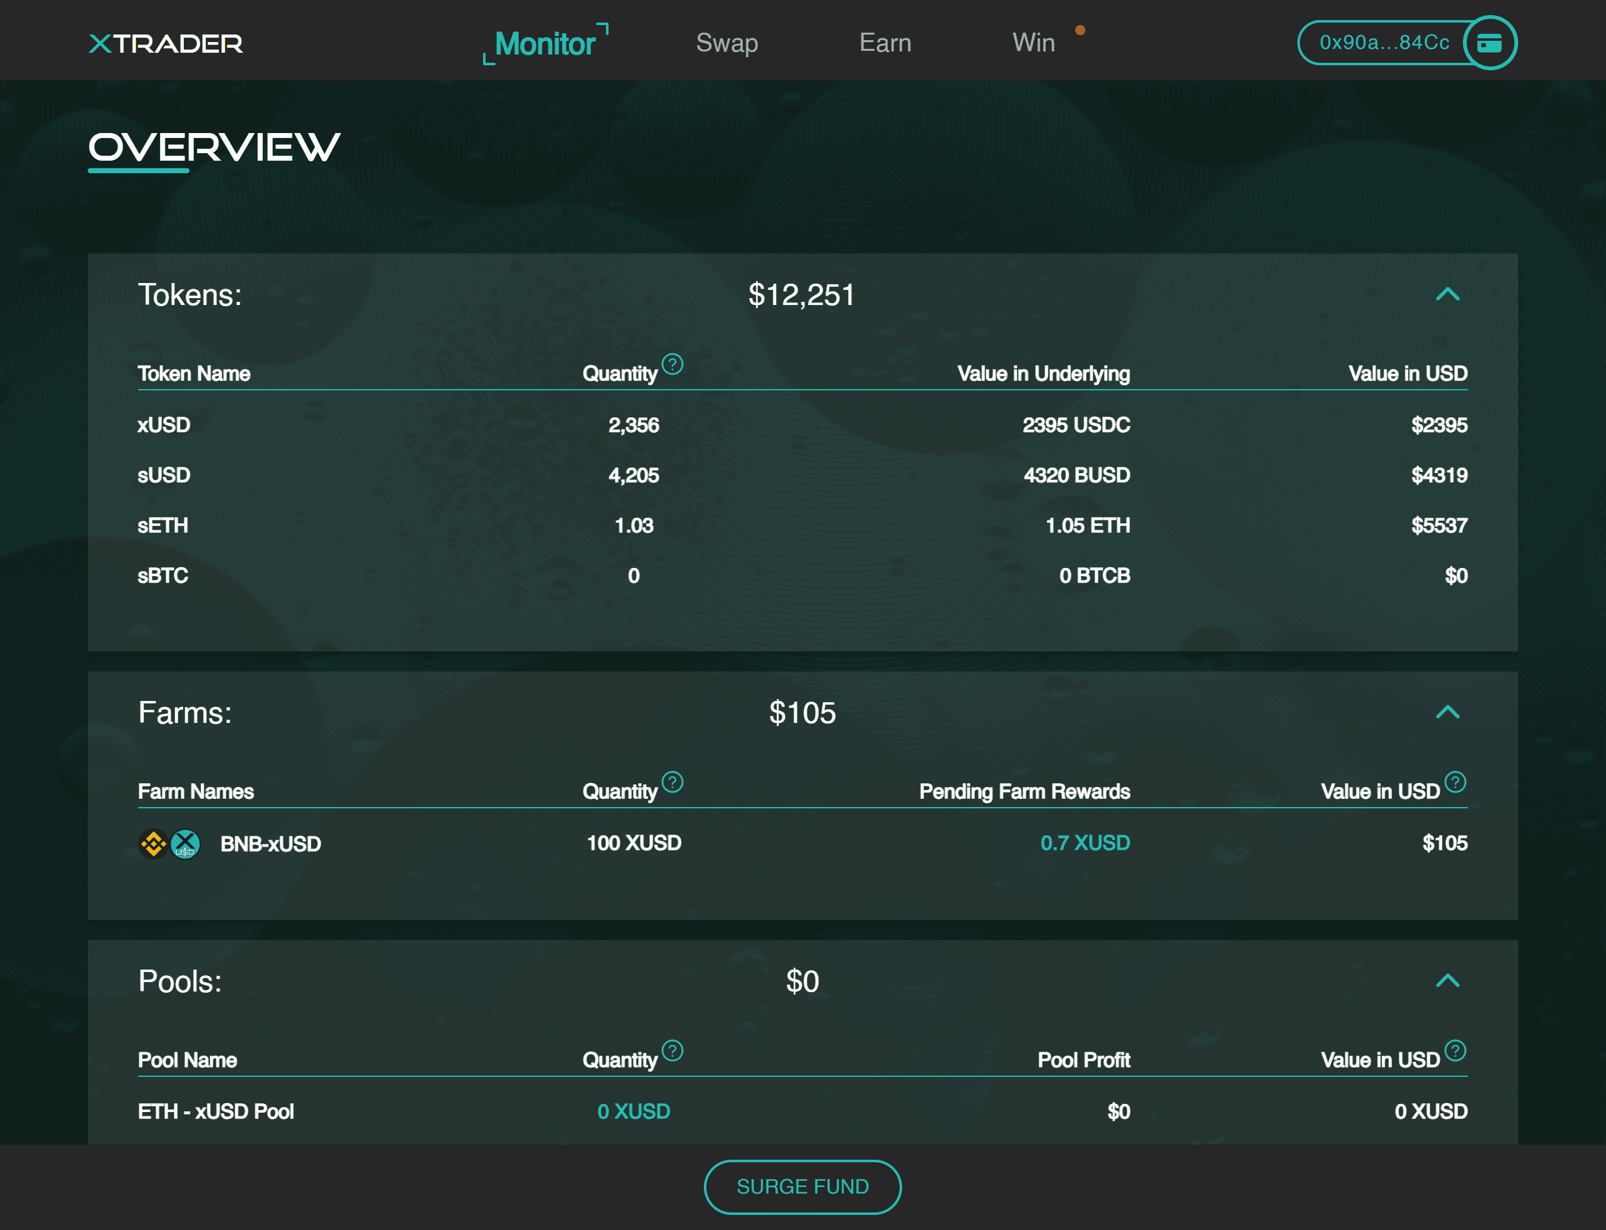The height and width of the screenshot is (1230, 1606).
Task: Click wallet address 0x90a...84Cc
Action: click(x=1384, y=43)
